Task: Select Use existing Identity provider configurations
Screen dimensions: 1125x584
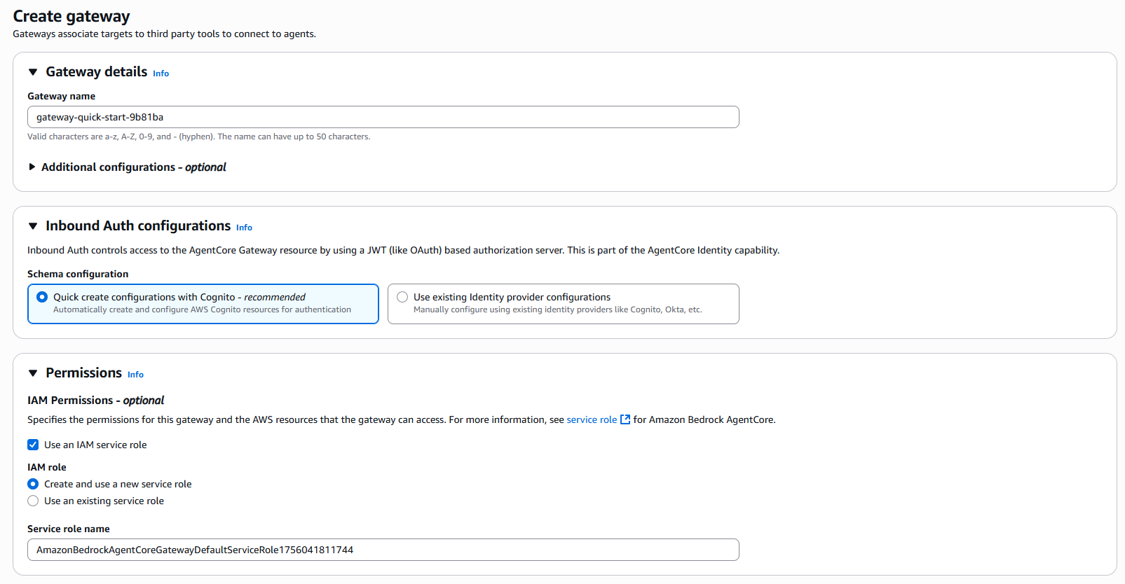Action: coord(402,297)
